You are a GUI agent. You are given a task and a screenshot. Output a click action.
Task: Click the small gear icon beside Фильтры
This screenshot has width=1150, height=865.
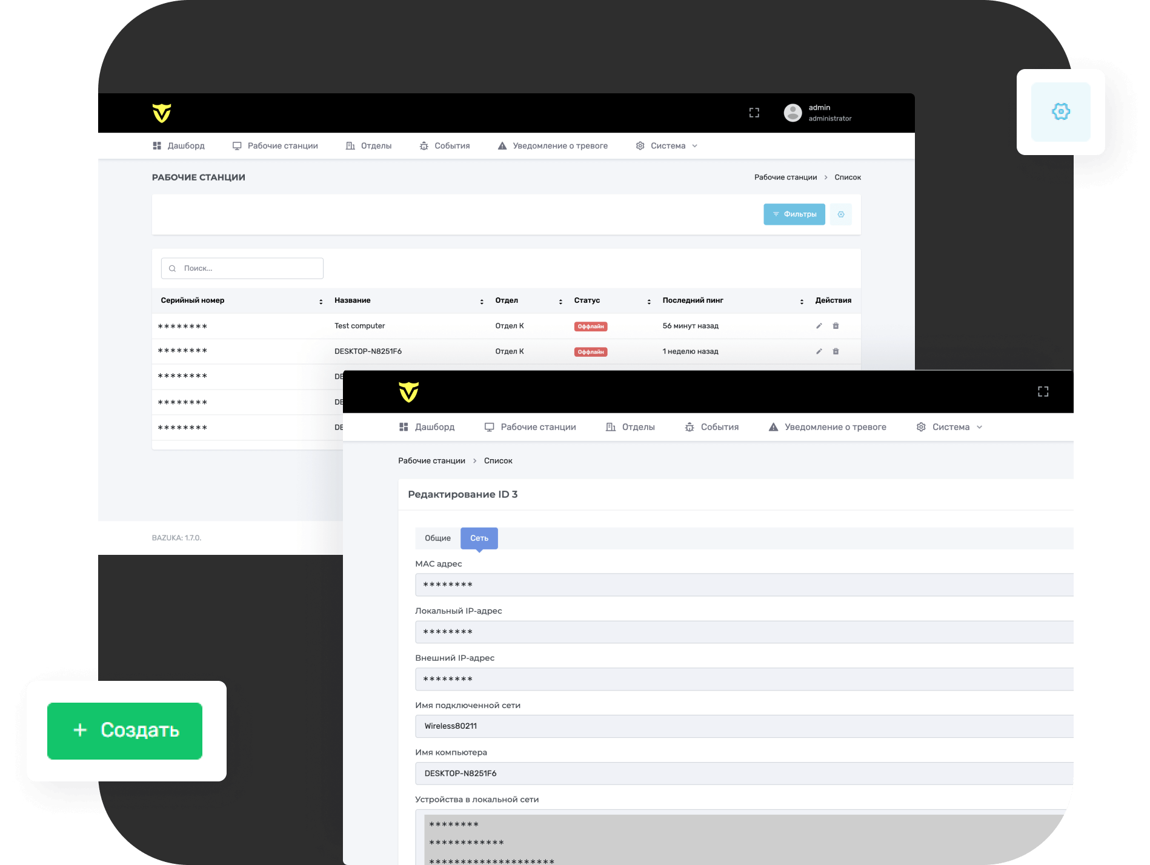pyautogui.click(x=840, y=214)
